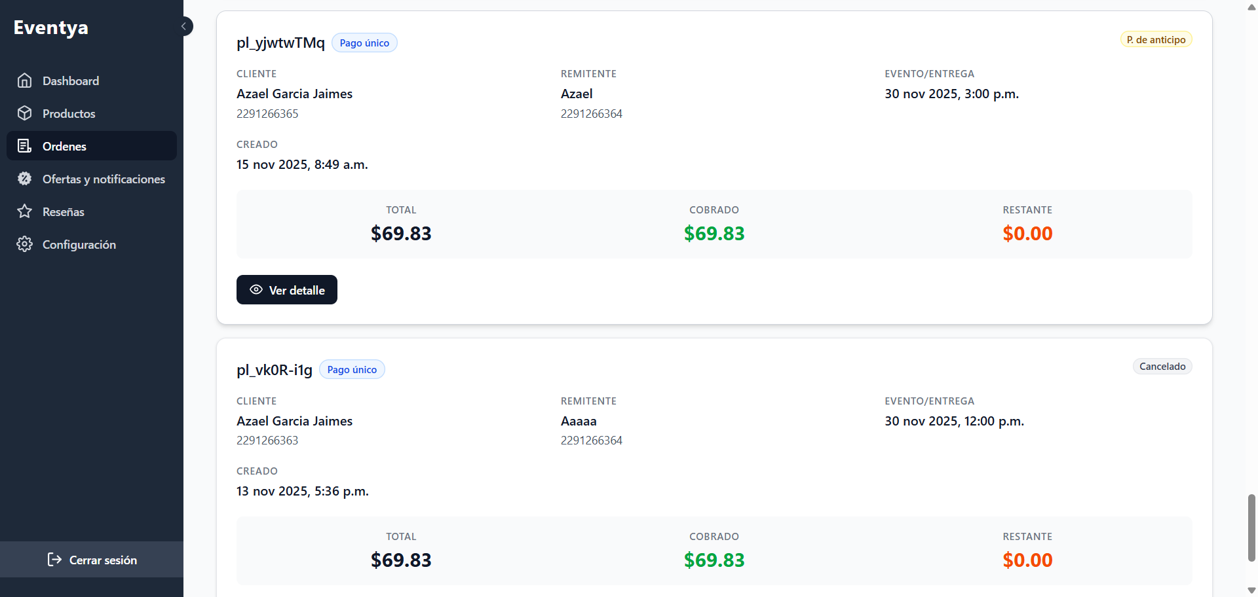Go to the Reseñas section
Viewport: 1258px width, 597px height.
click(64, 211)
